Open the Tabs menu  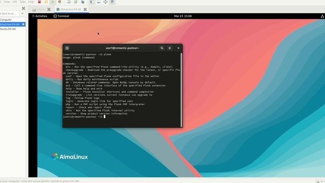point(22,2)
